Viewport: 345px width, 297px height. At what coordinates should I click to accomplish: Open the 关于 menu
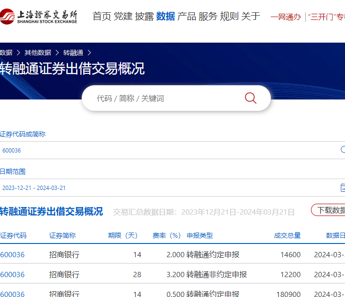click(x=250, y=17)
